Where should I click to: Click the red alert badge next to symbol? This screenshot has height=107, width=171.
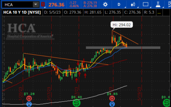43,5
